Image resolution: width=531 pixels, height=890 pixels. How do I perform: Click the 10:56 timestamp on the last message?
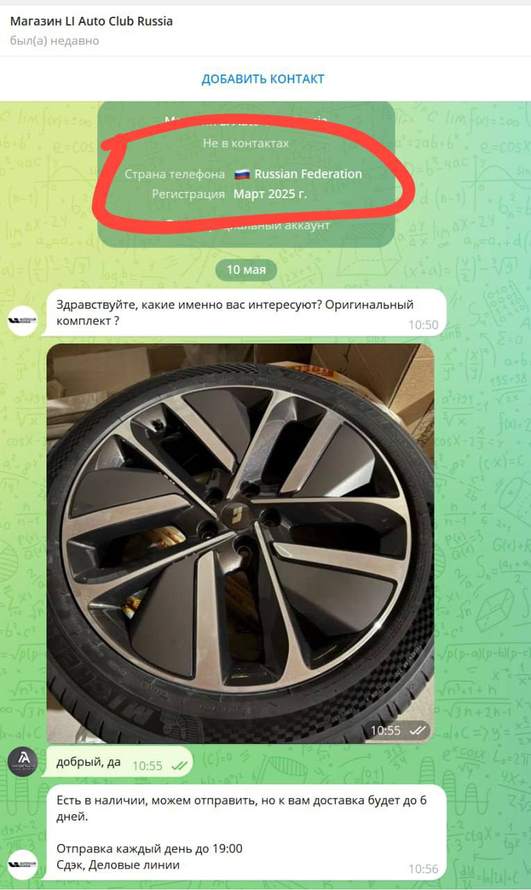click(423, 868)
